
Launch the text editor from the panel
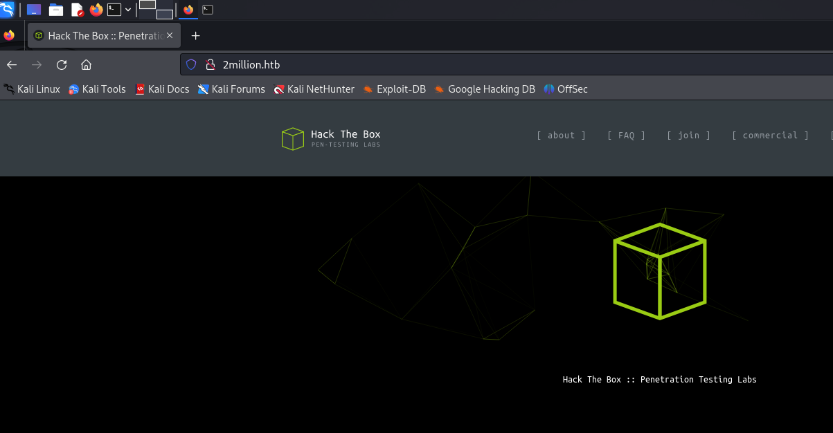coord(77,10)
